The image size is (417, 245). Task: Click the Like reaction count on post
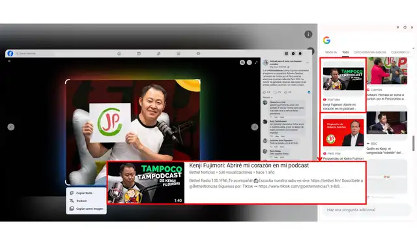coord(266,93)
